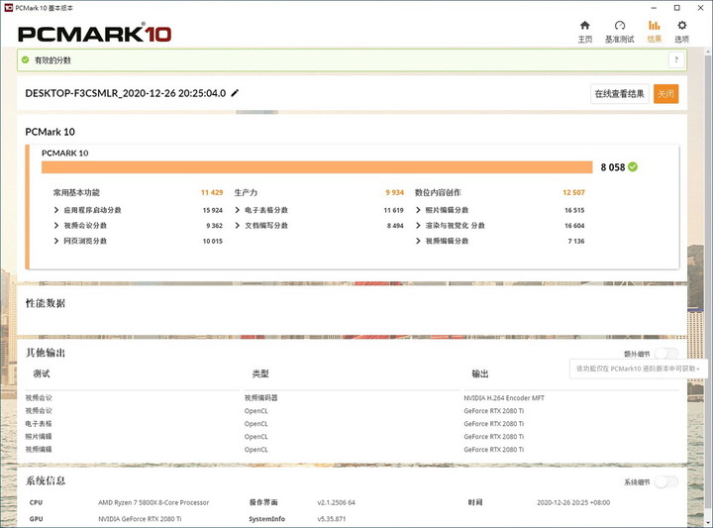Click the PCMark 10 title bar app icon

8,8
